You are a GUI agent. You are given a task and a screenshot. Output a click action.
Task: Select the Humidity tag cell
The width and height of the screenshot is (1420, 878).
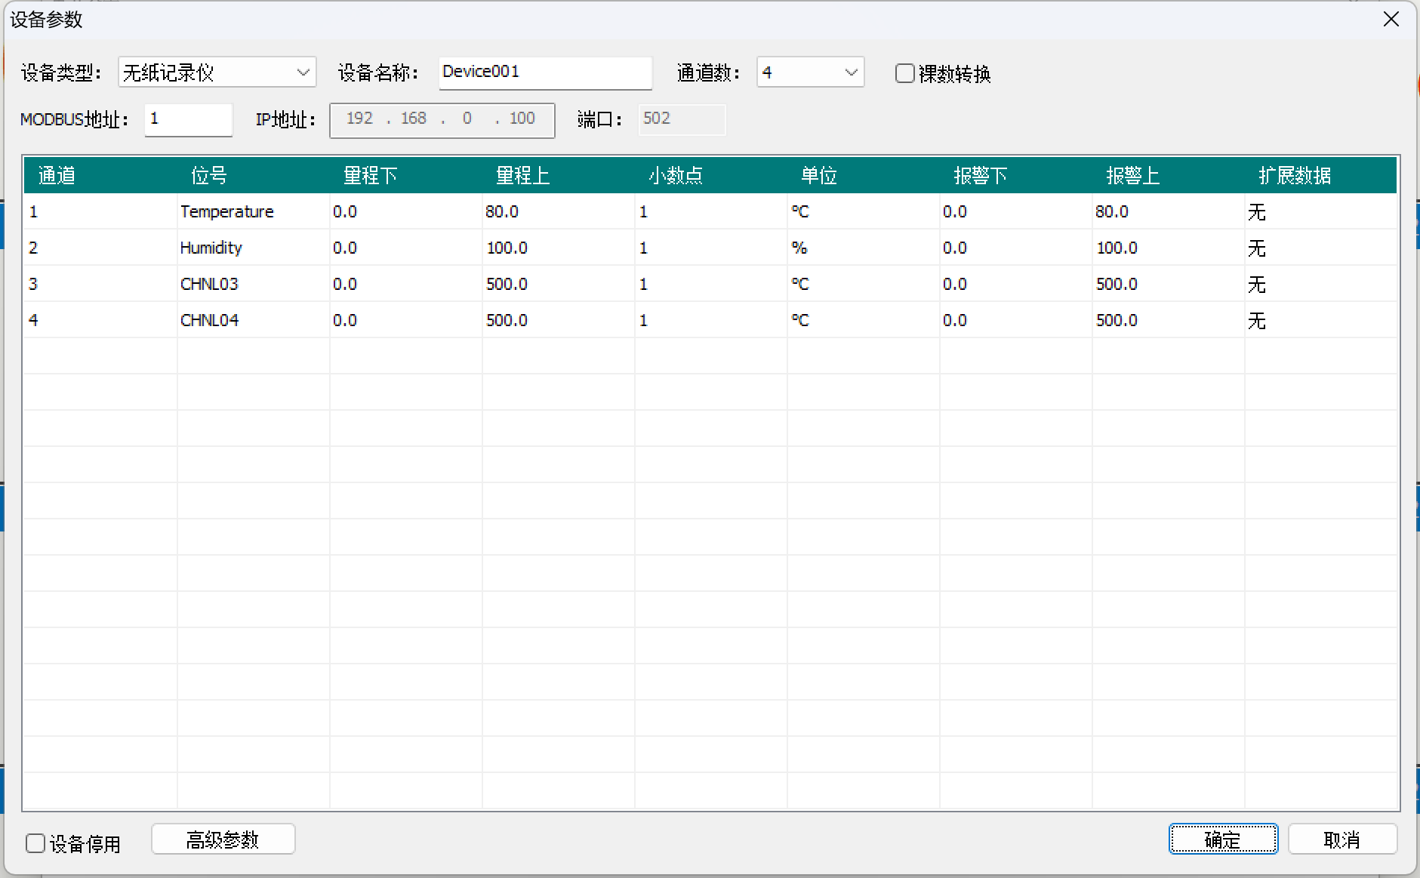point(211,248)
